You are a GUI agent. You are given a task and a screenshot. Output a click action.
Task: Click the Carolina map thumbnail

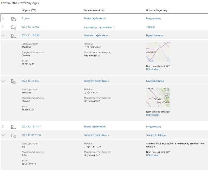pos(158,52)
